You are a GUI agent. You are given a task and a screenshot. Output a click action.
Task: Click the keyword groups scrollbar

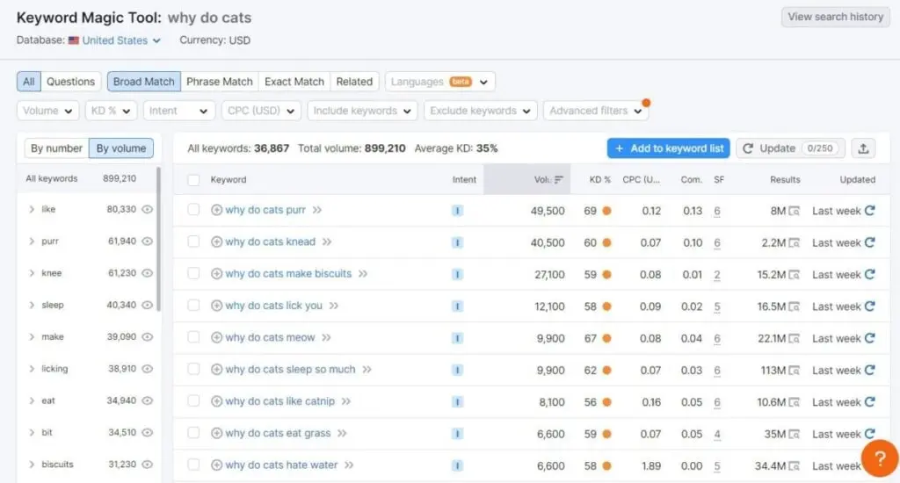158,239
